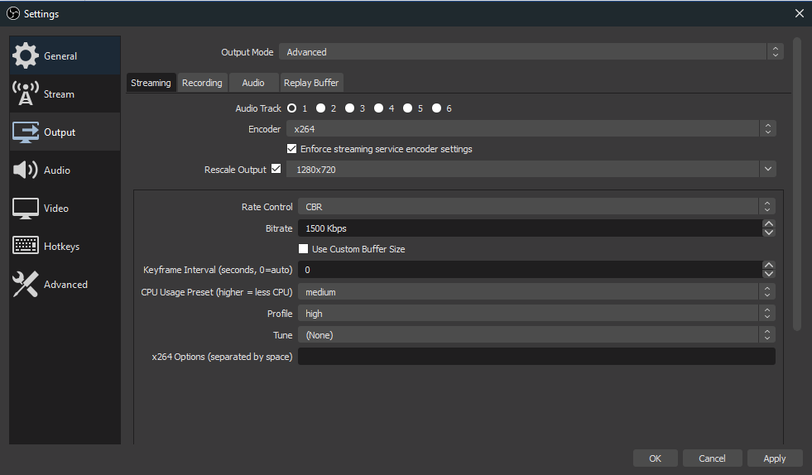Click the x264 Options text field
This screenshot has width=812, height=475.
pyautogui.click(x=536, y=357)
